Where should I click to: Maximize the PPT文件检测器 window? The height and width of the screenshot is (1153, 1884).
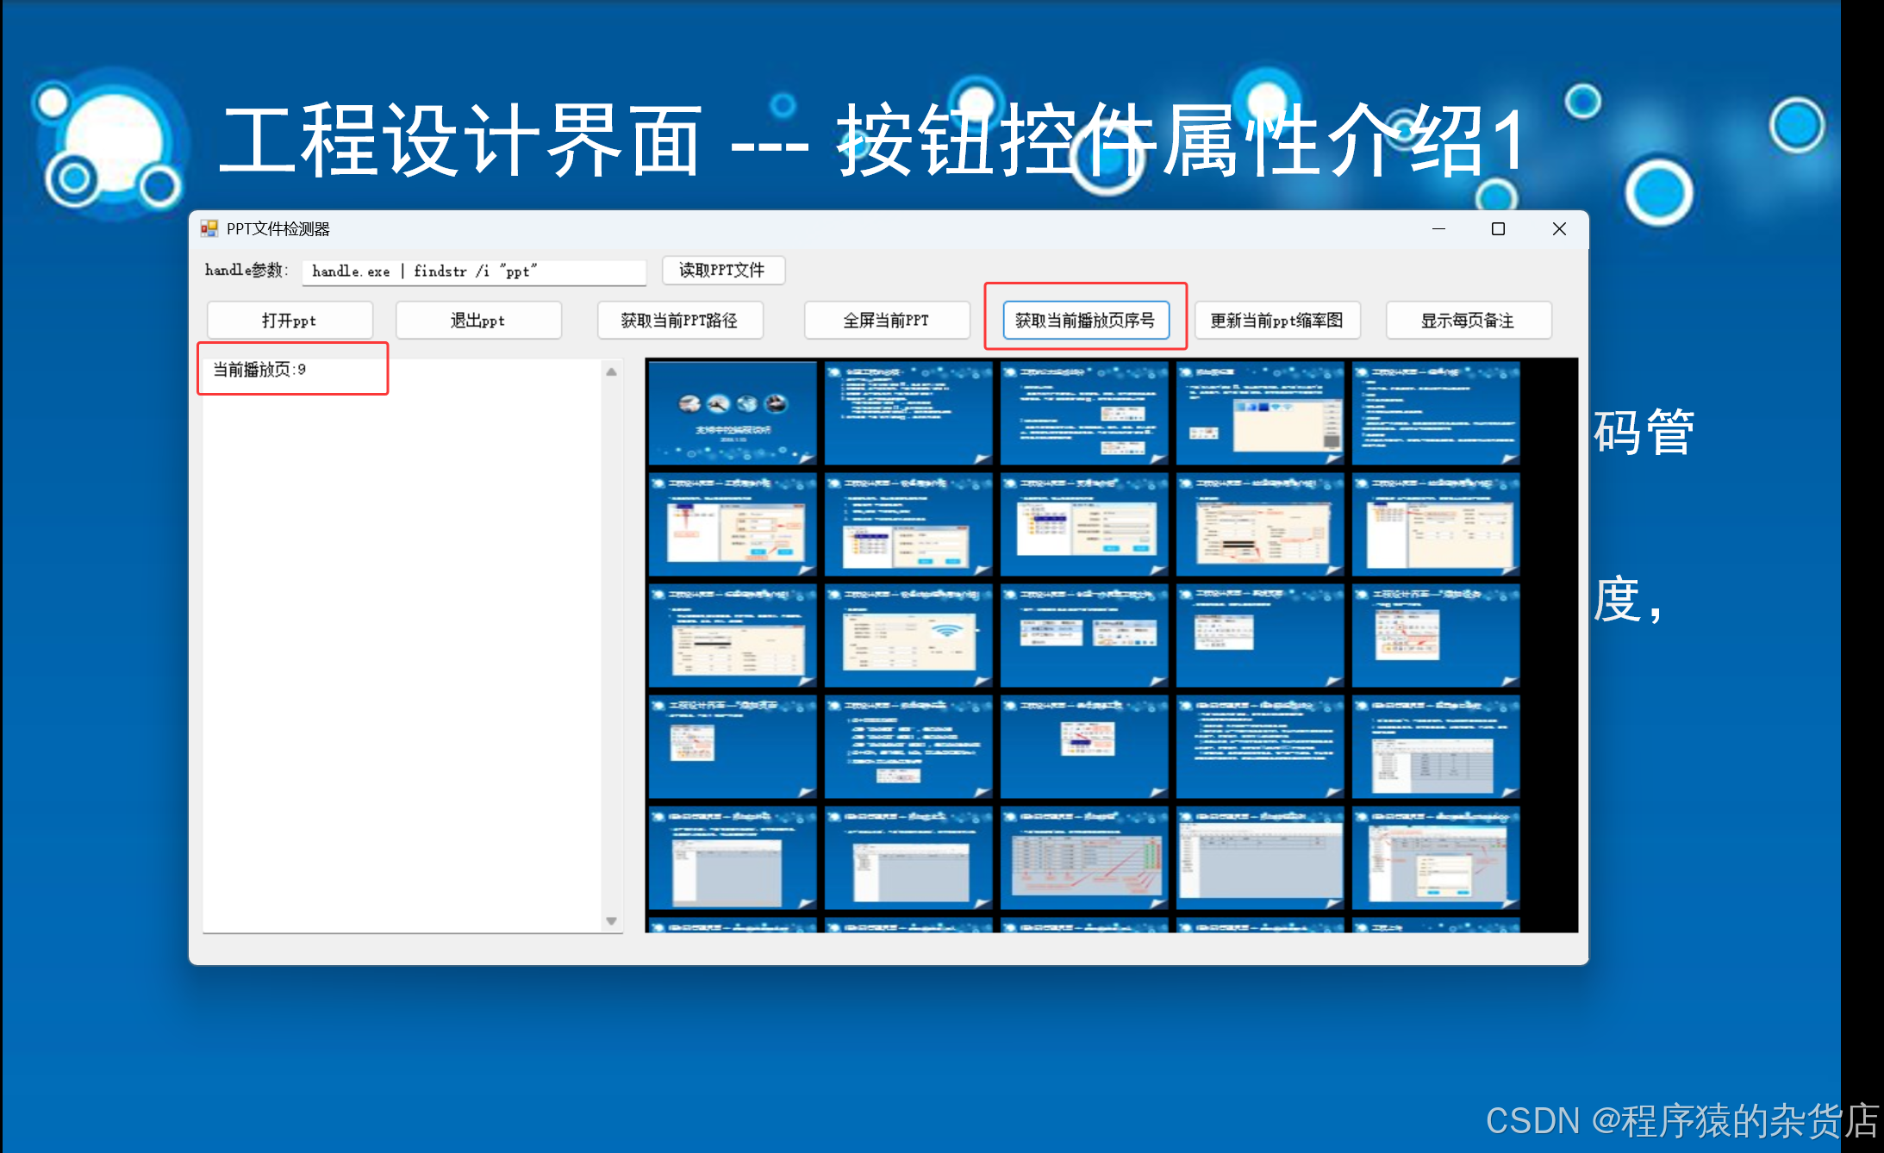[x=1498, y=229]
